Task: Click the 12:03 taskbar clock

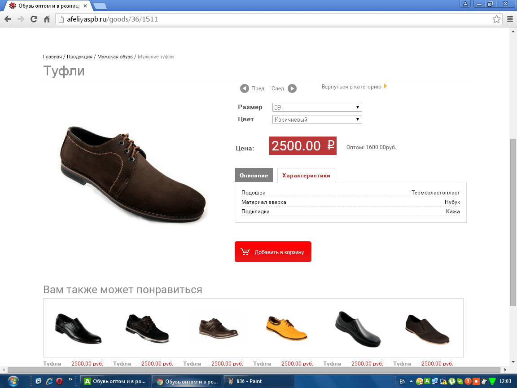Action: [x=505, y=381]
